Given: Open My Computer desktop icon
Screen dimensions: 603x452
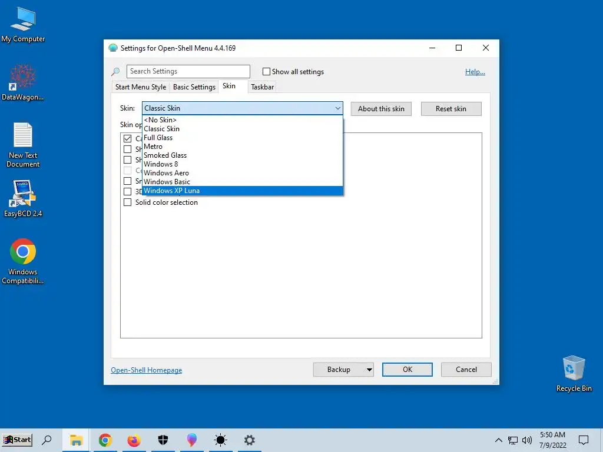Looking at the screenshot, I should pos(23,25).
